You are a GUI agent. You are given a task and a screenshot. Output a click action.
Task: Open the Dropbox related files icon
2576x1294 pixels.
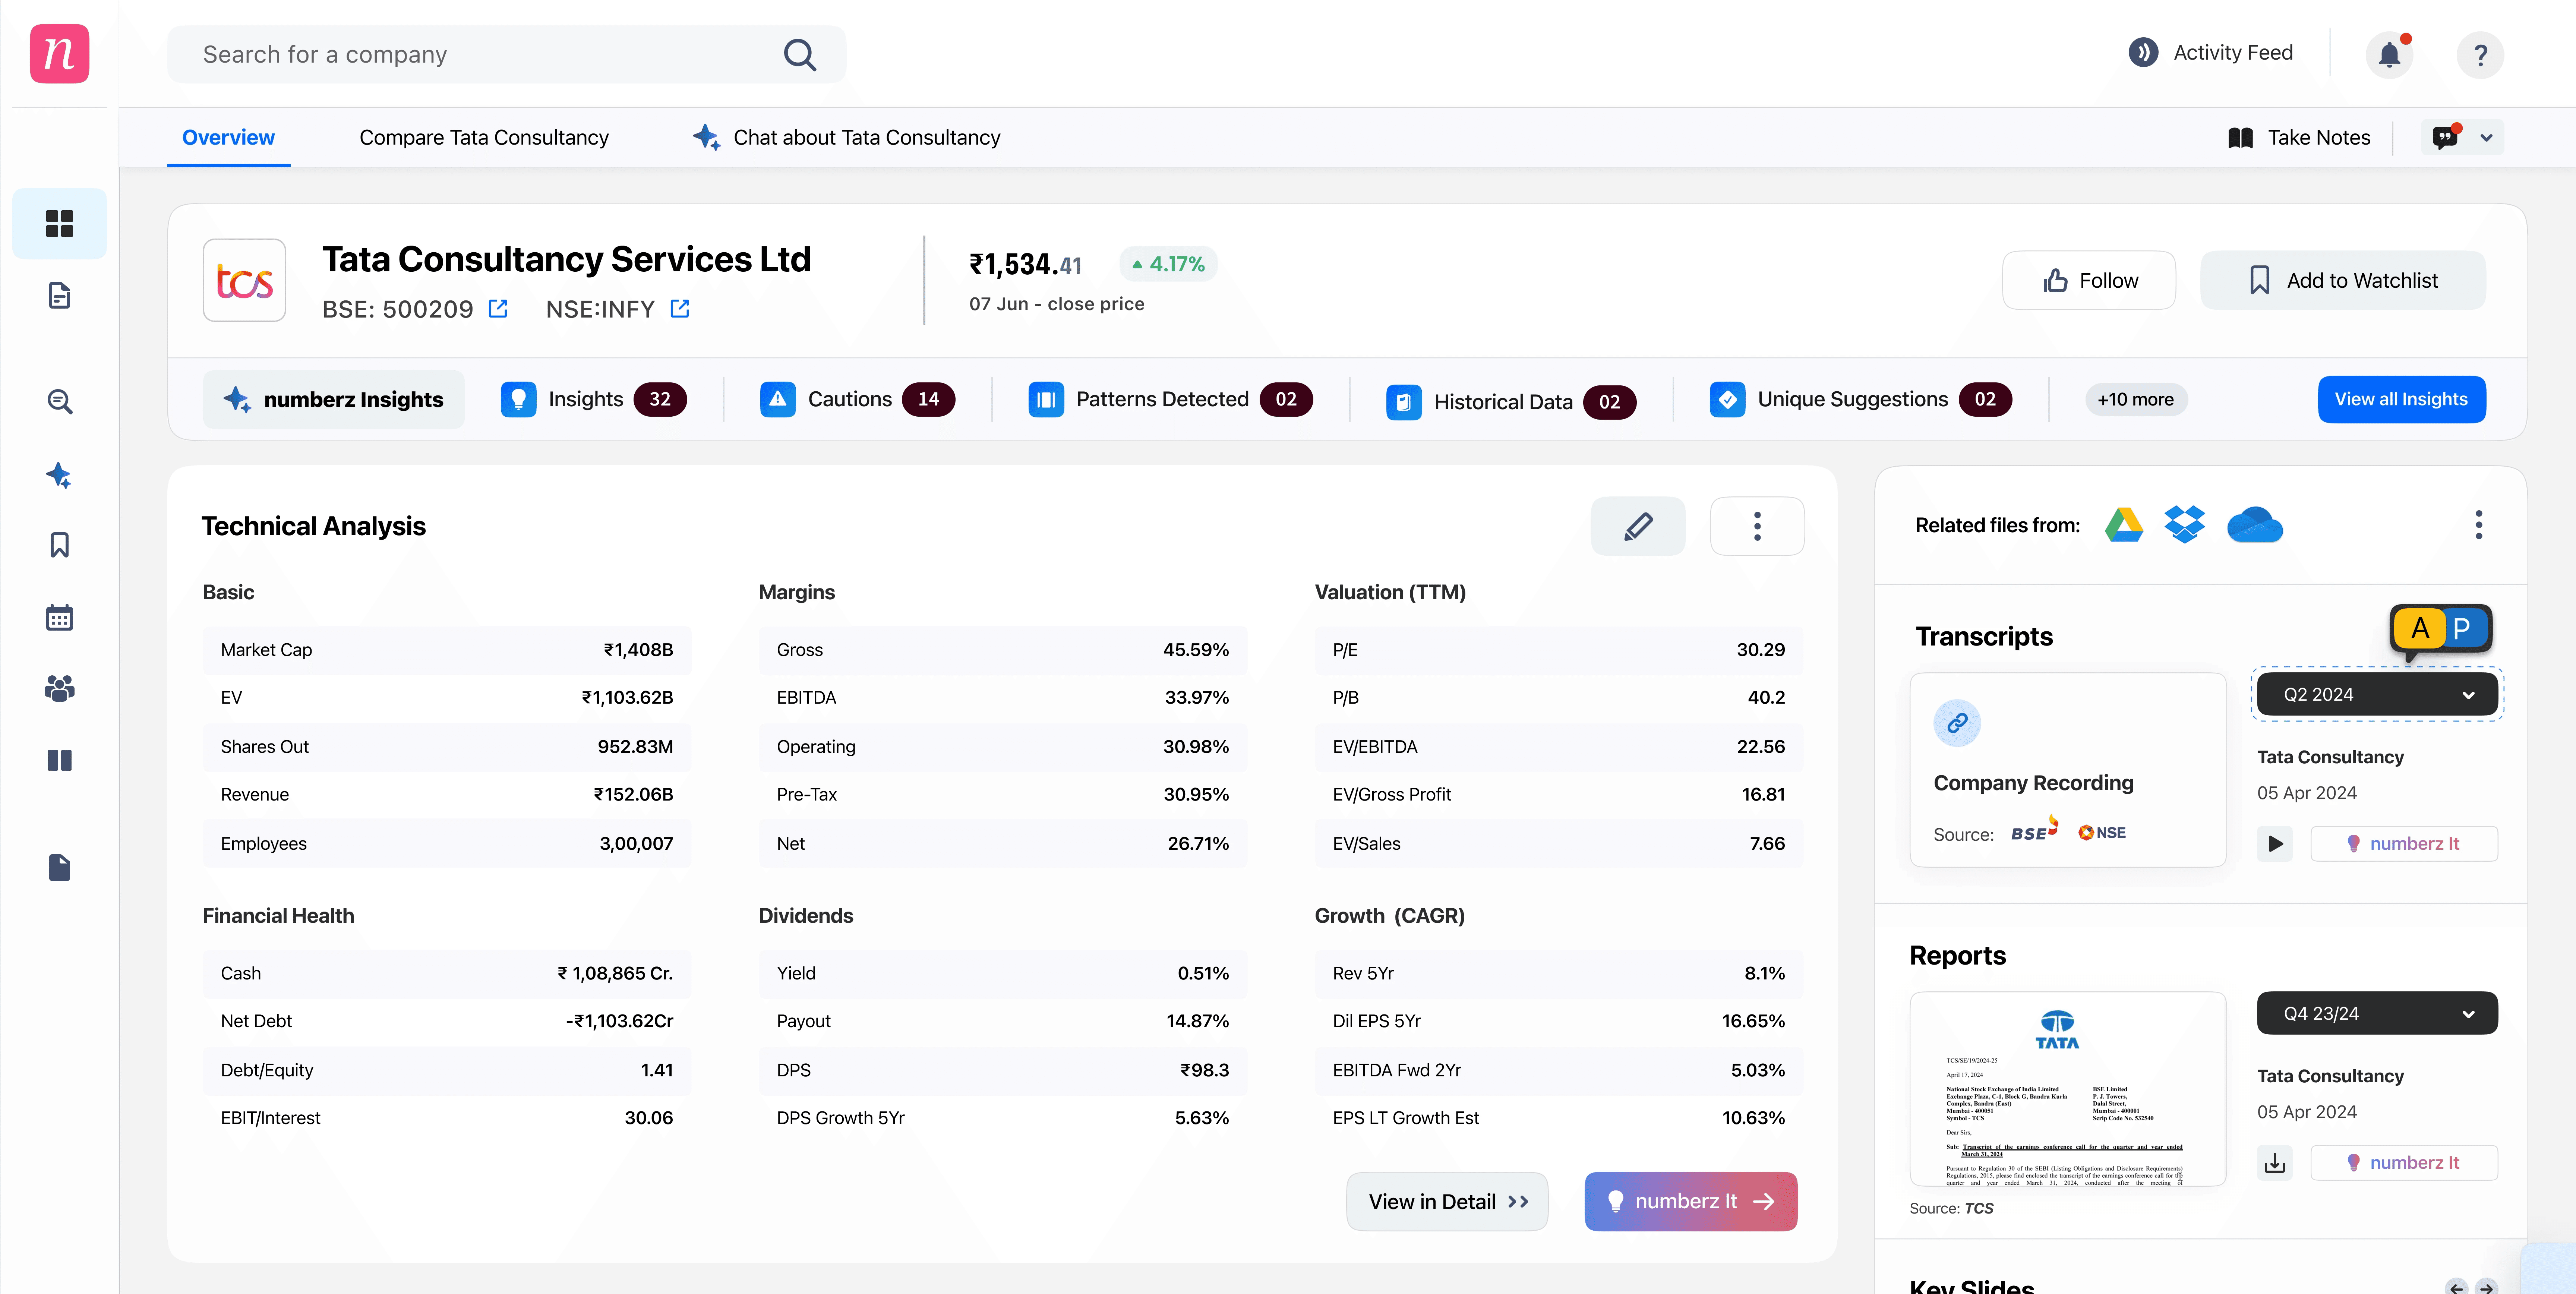point(2185,525)
